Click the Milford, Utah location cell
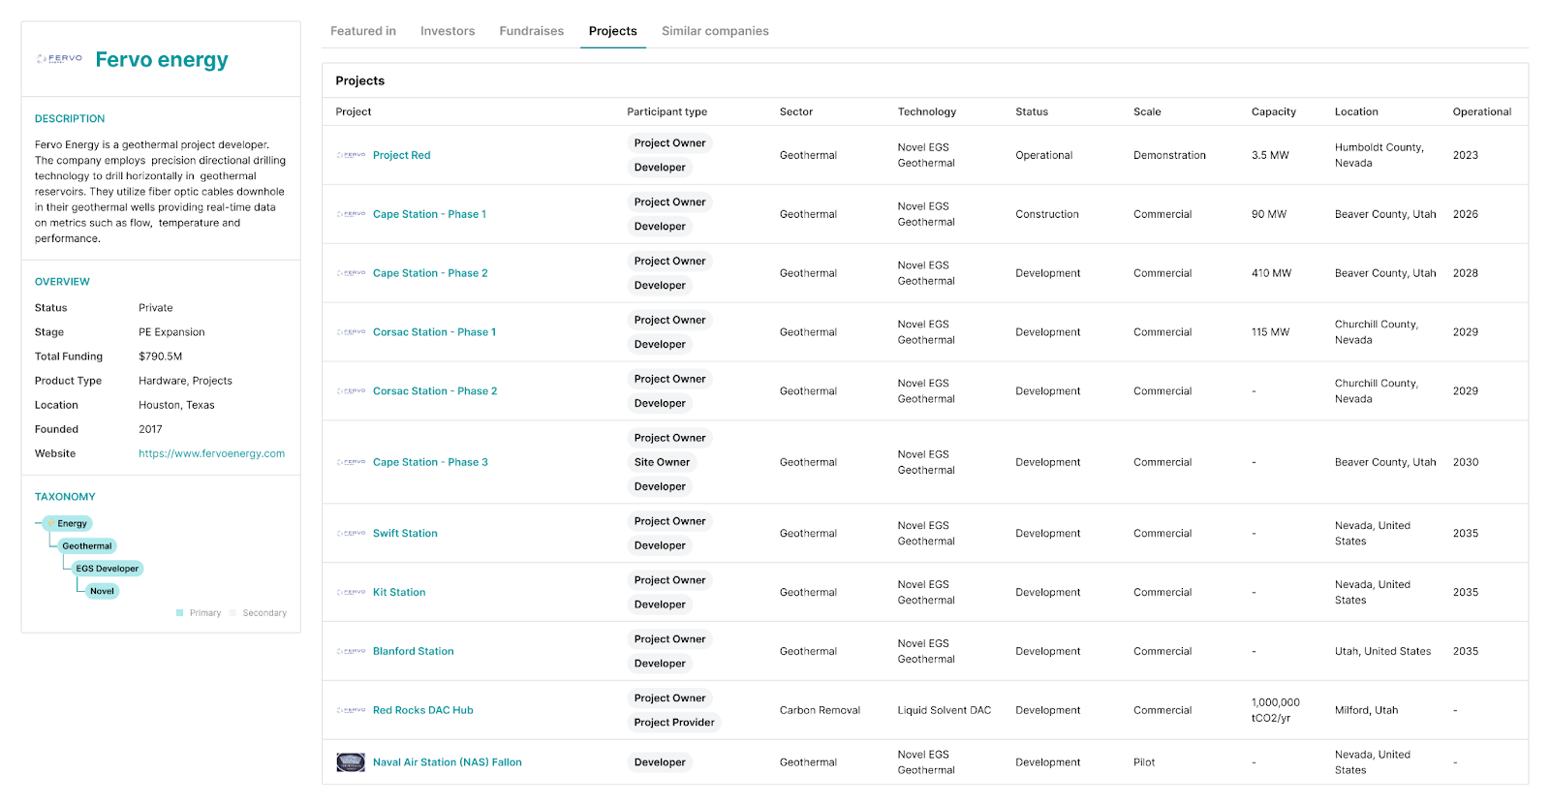The width and height of the screenshot is (1550, 806). click(x=1367, y=711)
